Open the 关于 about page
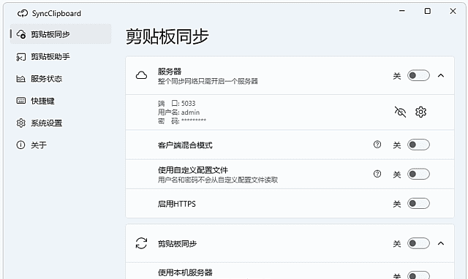The width and height of the screenshot is (468, 279). pyautogui.click(x=61, y=145)
